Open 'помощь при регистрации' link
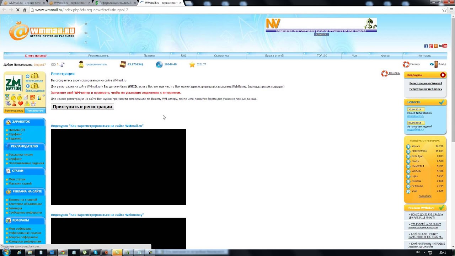Image resolution: width=455 pixels, height=256 pixels. point(266,86)
